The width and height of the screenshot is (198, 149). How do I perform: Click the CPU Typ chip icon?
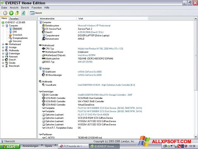(43, 48)
